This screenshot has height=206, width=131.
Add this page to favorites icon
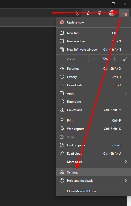77,13
